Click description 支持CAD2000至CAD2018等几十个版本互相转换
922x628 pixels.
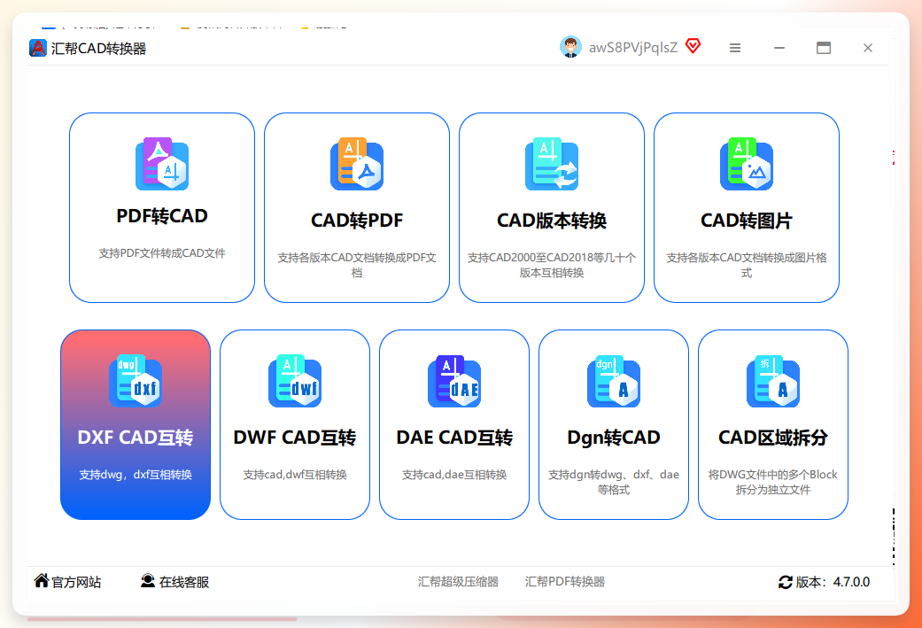[x=552, y=265]
